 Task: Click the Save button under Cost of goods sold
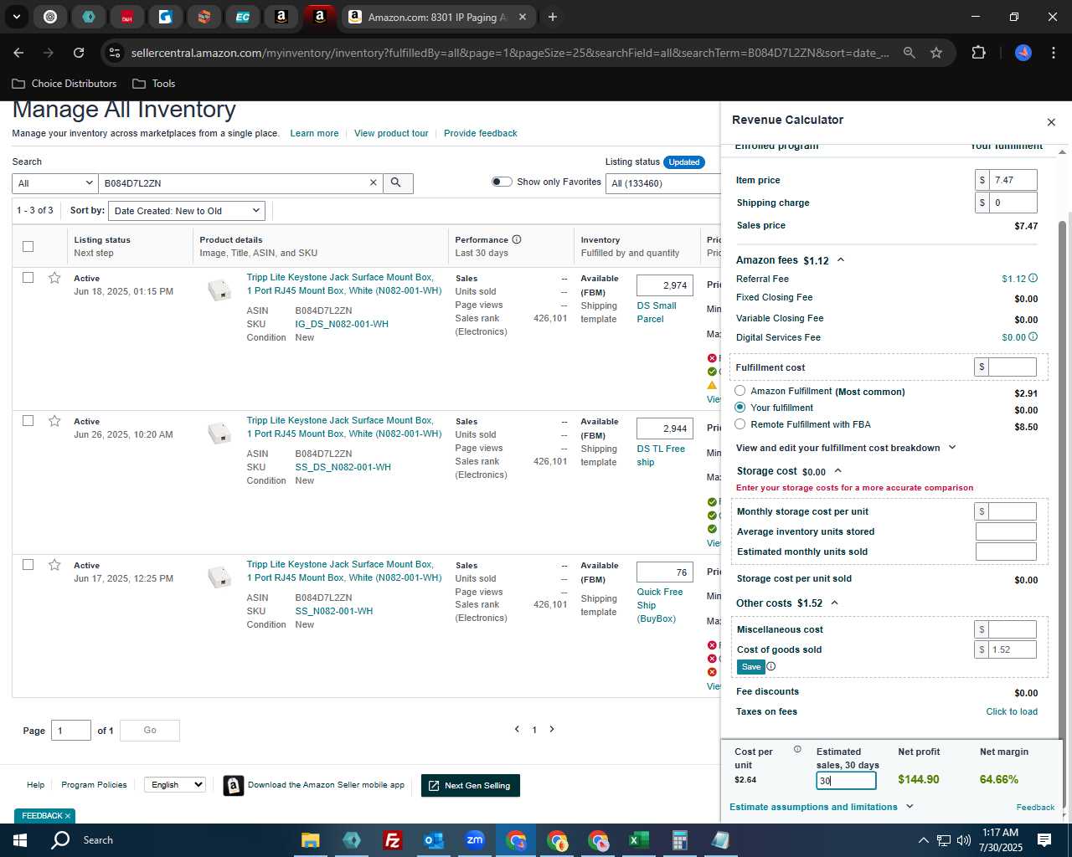pos(750,667)
